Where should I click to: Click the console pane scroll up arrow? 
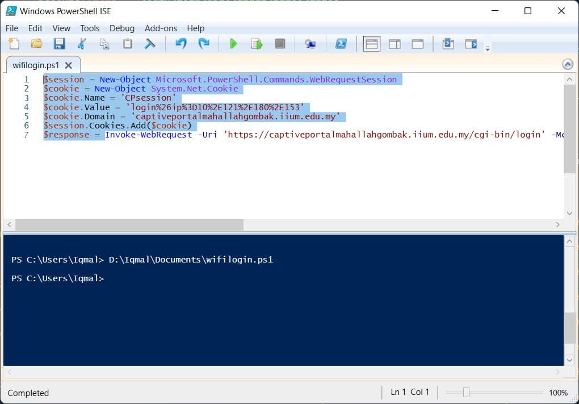point(569,241)
